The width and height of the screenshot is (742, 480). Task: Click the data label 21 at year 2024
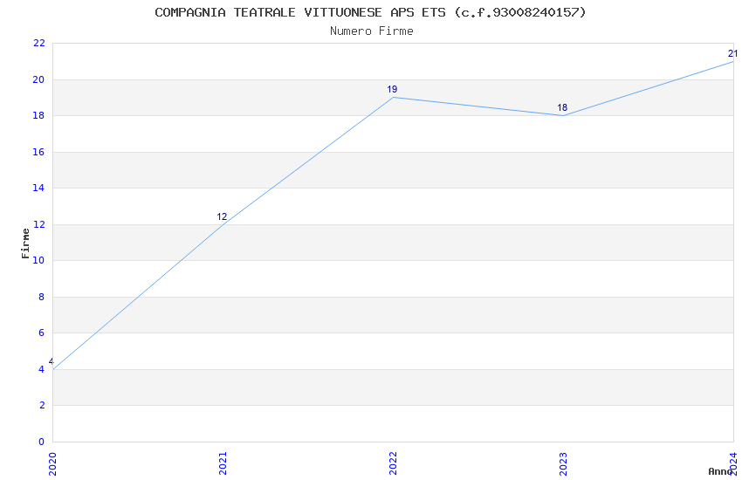pos(732,53)
